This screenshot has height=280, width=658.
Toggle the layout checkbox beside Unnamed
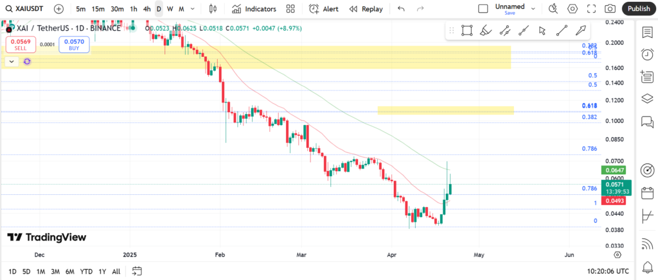coord(483,9)
